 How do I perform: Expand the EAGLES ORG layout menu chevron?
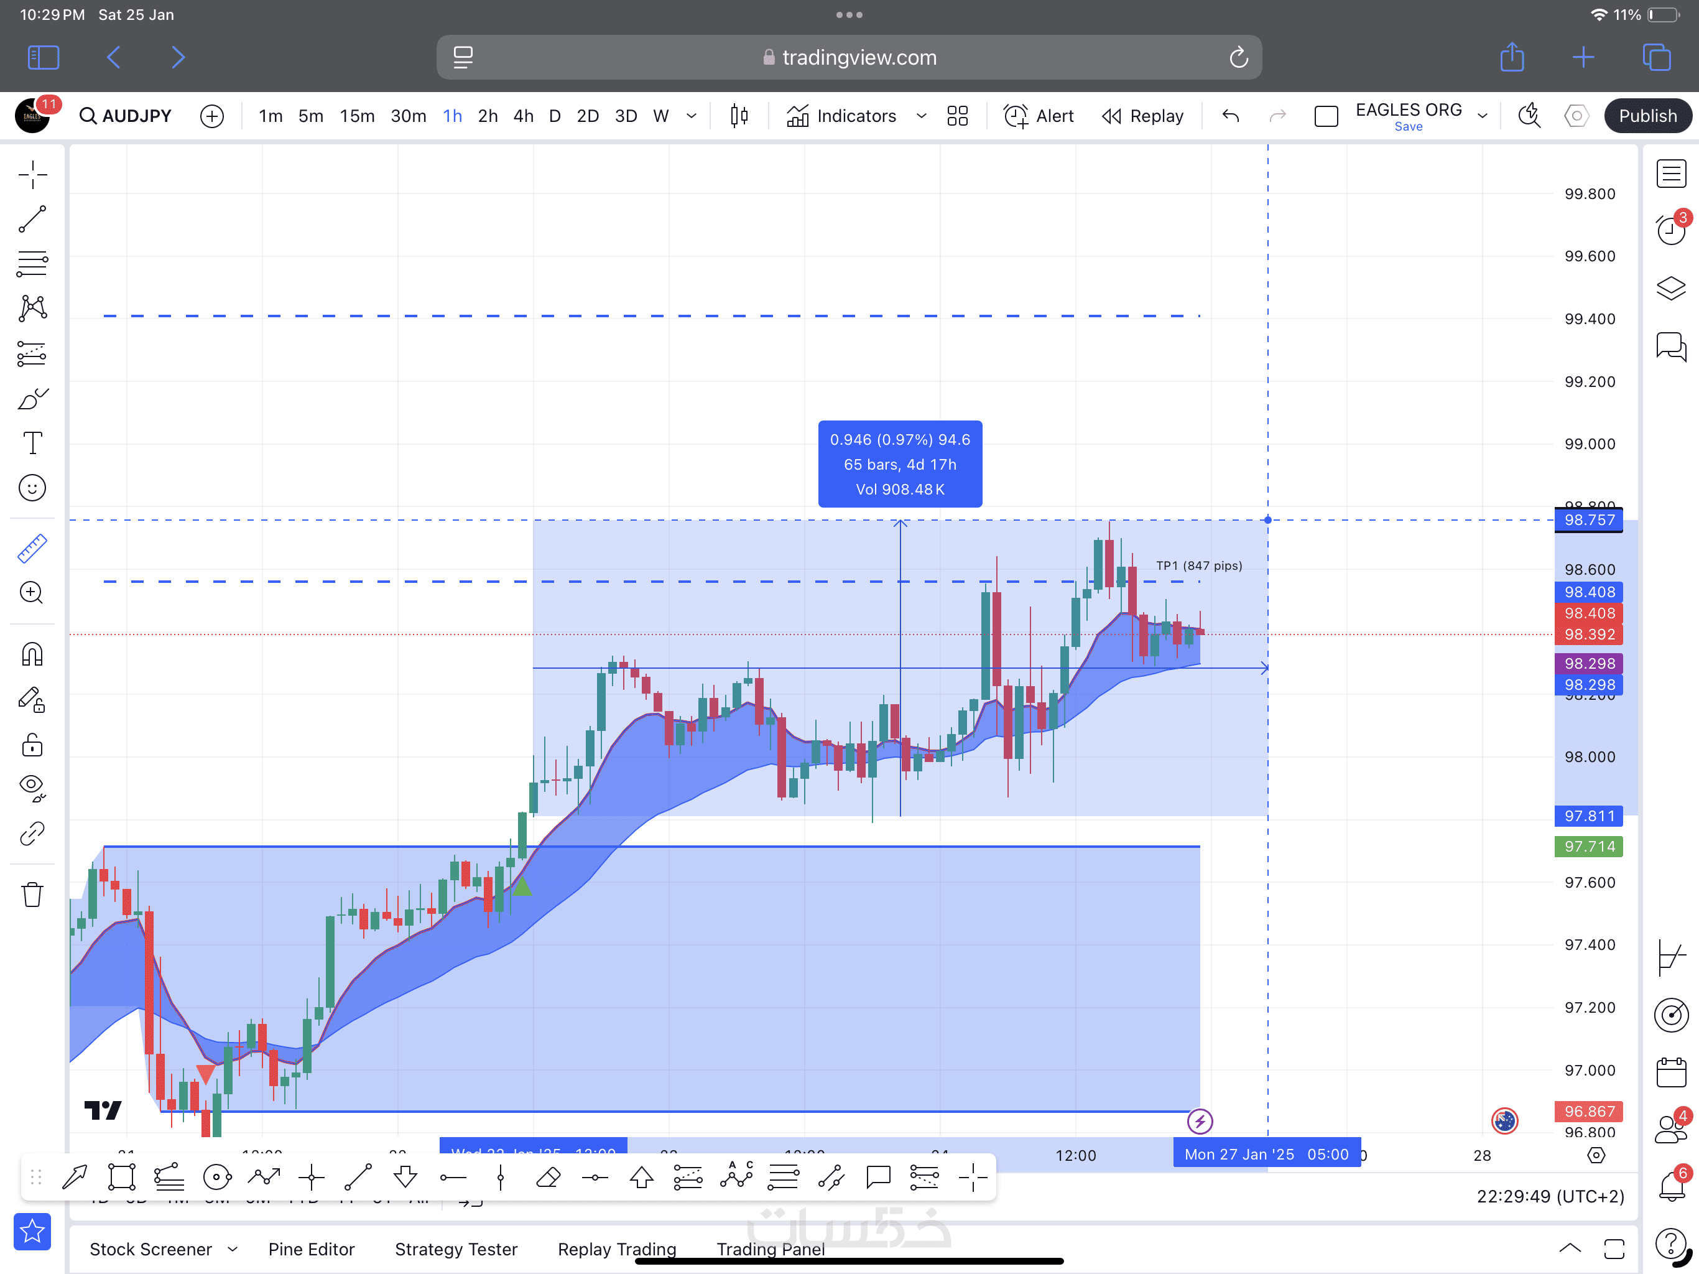(1483, 116)
